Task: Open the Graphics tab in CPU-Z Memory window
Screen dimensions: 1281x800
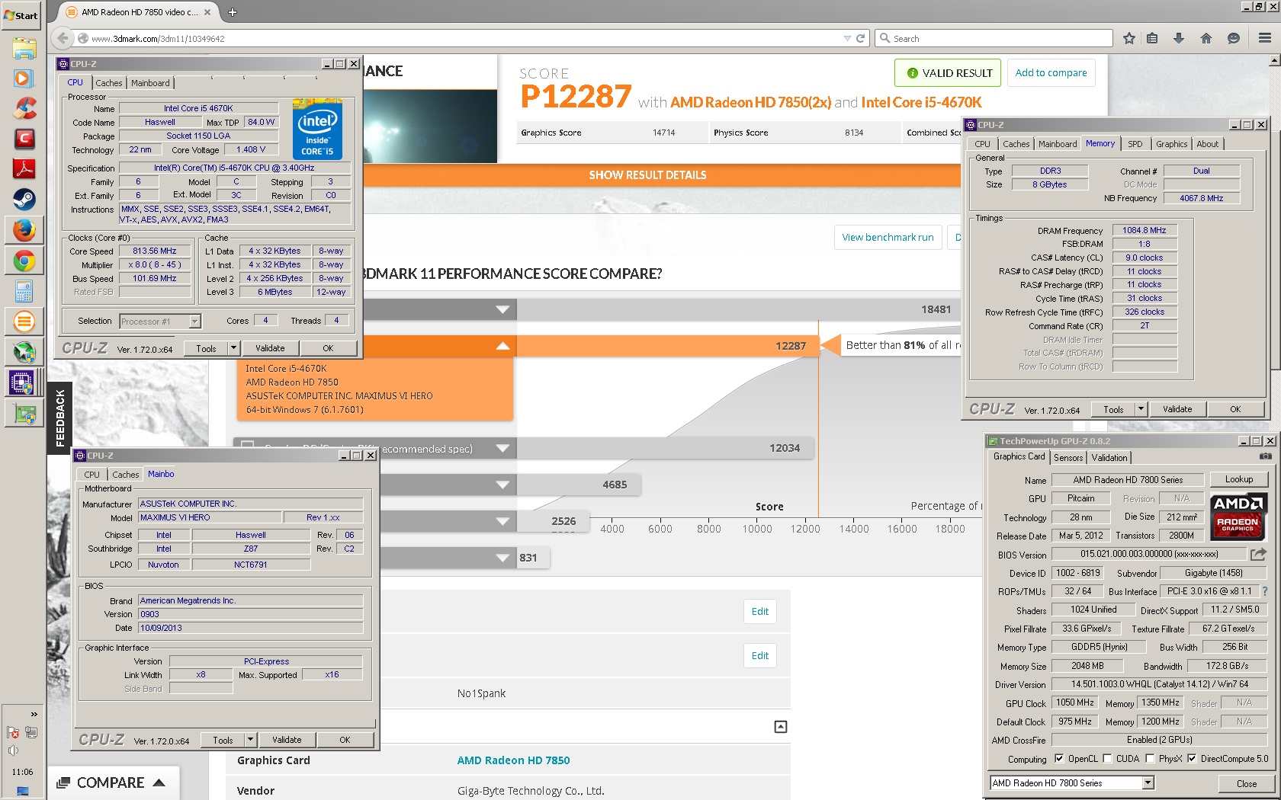Action: point(1172,144)
